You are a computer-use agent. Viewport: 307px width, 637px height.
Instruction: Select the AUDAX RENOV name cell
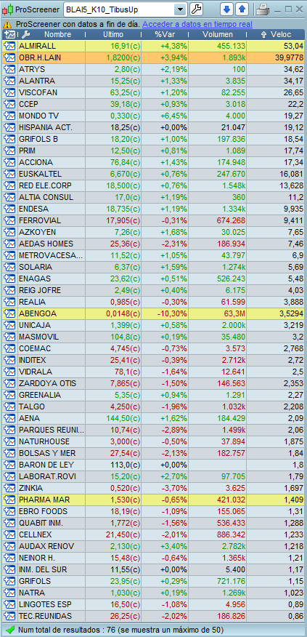[51, 546]
